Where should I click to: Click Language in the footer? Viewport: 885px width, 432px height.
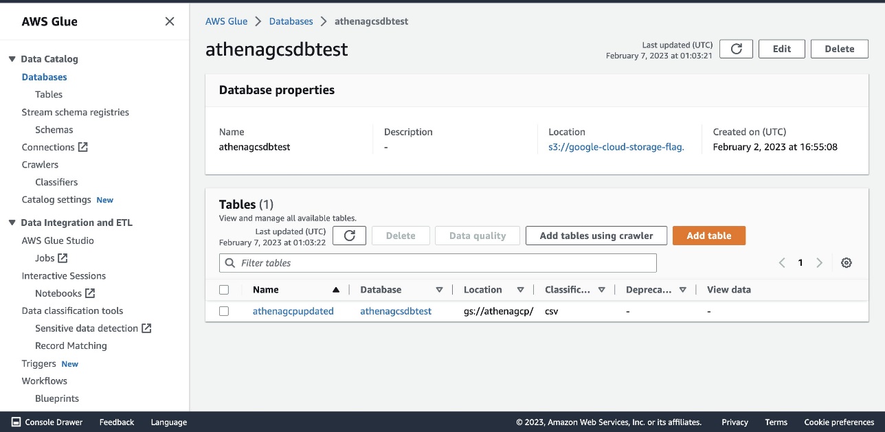click(x=168, y=422)
